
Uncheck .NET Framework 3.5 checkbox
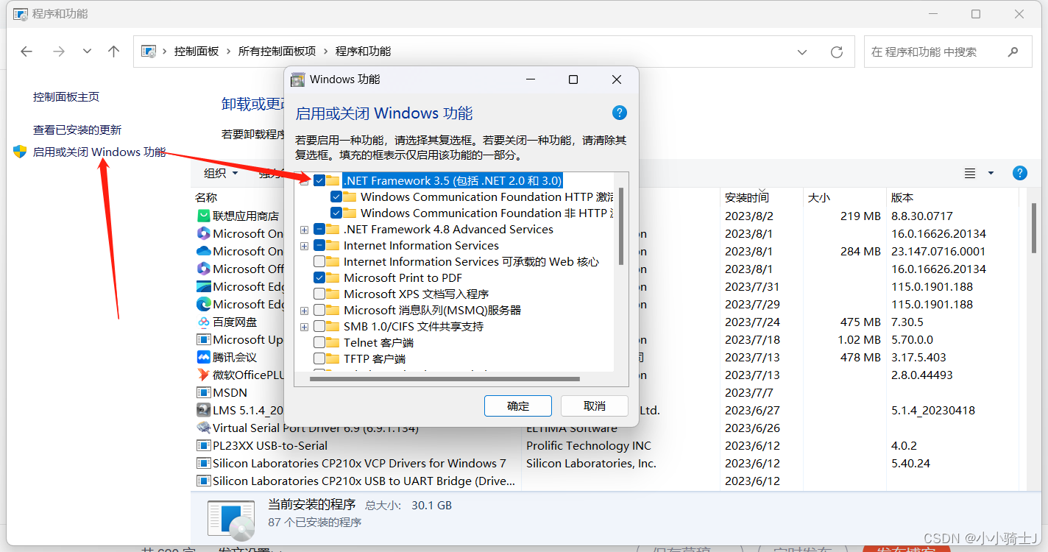[x=319, y=180]
